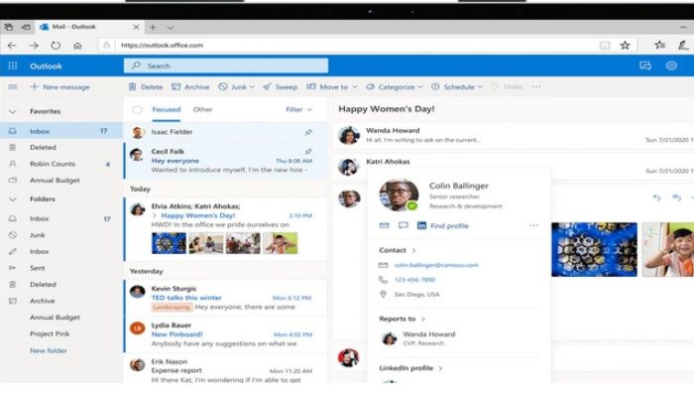Image resolution: width=694 pixels, height=397 pixels.
Task: Archive the selected message
Action: pyautogui.click(x=190, y=87)
